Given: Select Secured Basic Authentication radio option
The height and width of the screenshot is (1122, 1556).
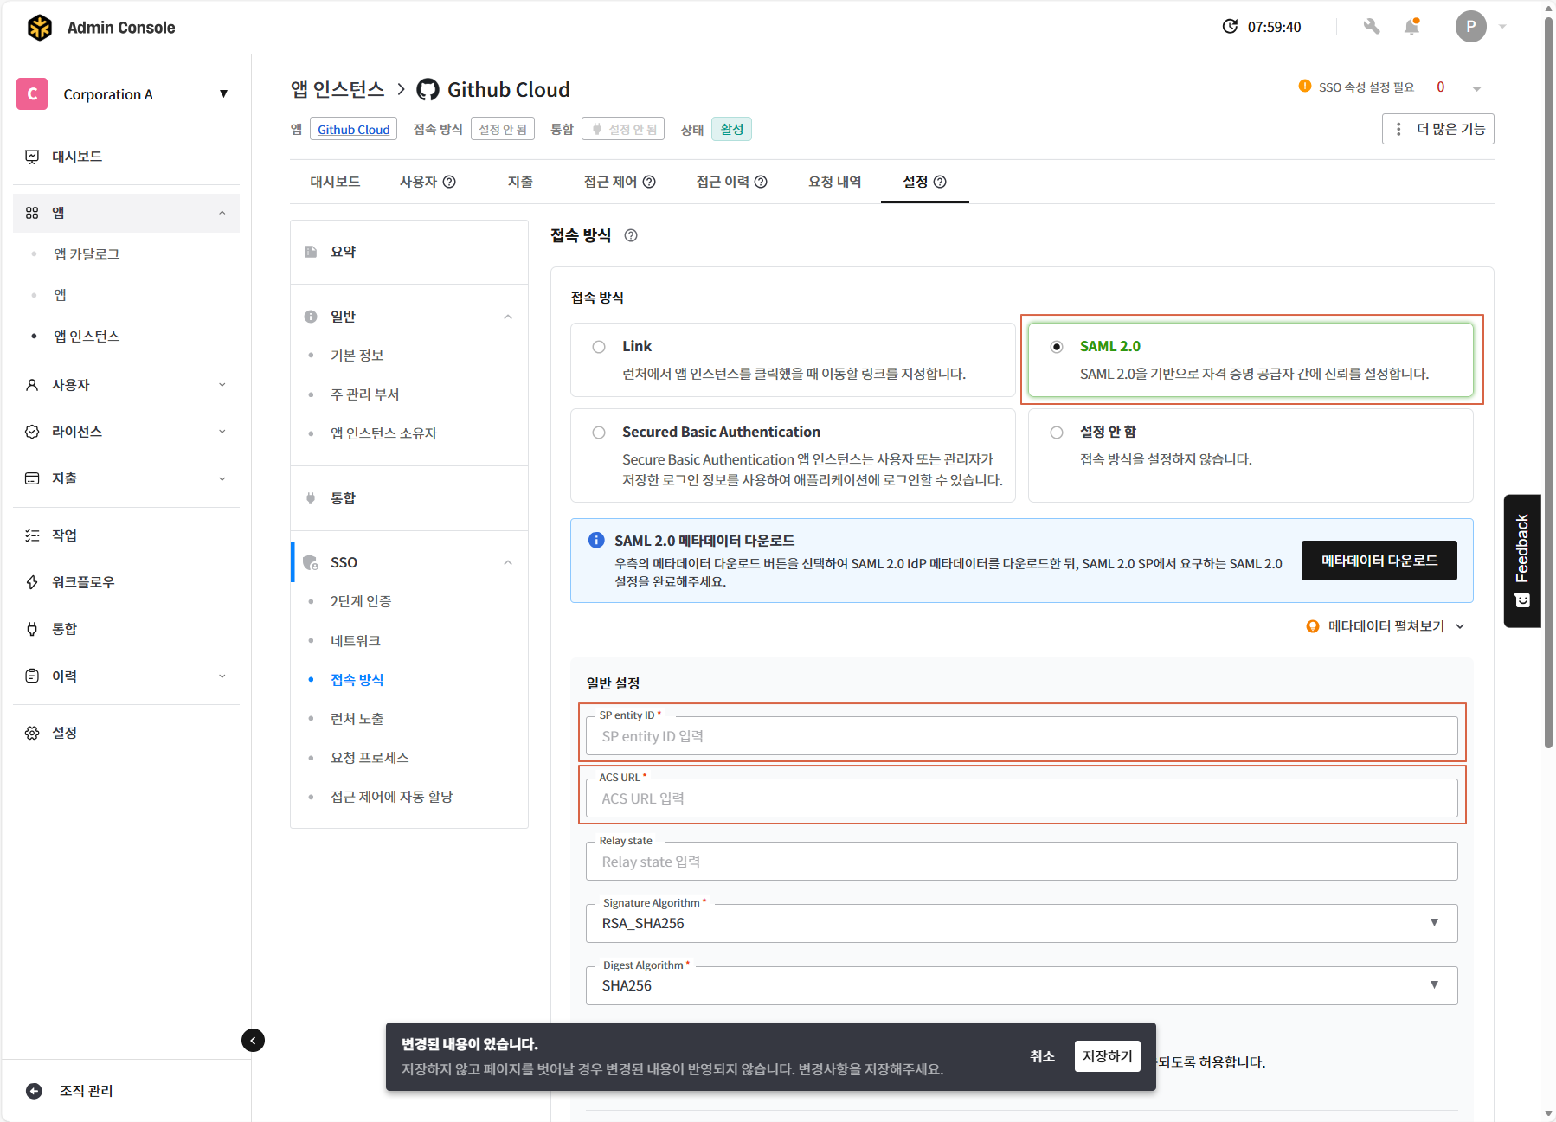Looking at the screenshot, I should pos(599,433).
